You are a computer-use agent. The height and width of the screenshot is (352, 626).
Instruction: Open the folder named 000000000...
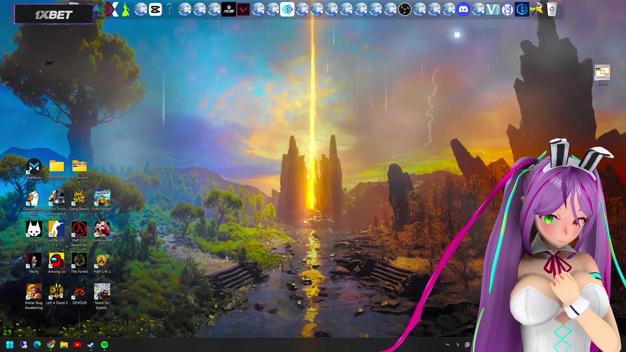pyautogui.click(x=56, y=169)
